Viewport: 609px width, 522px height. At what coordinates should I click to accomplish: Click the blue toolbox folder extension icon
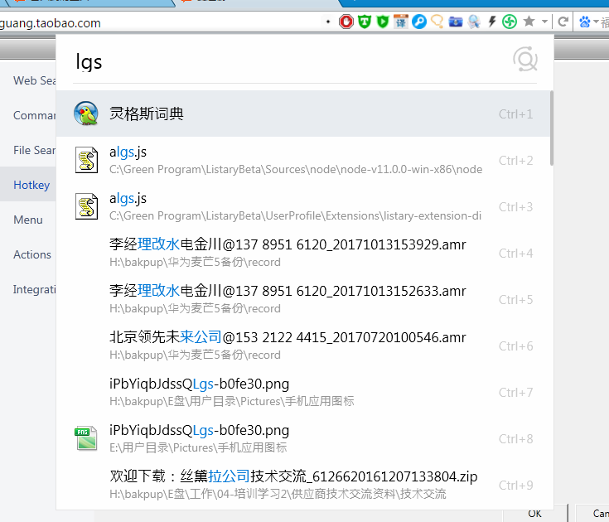(x=456, y=22)
